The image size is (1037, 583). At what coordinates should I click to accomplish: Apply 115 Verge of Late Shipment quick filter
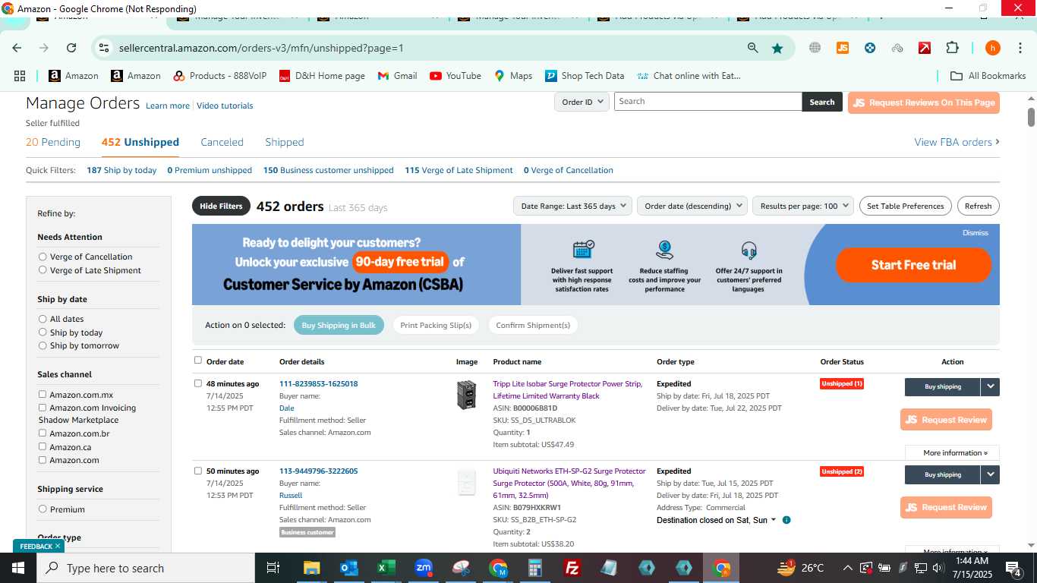459,170
